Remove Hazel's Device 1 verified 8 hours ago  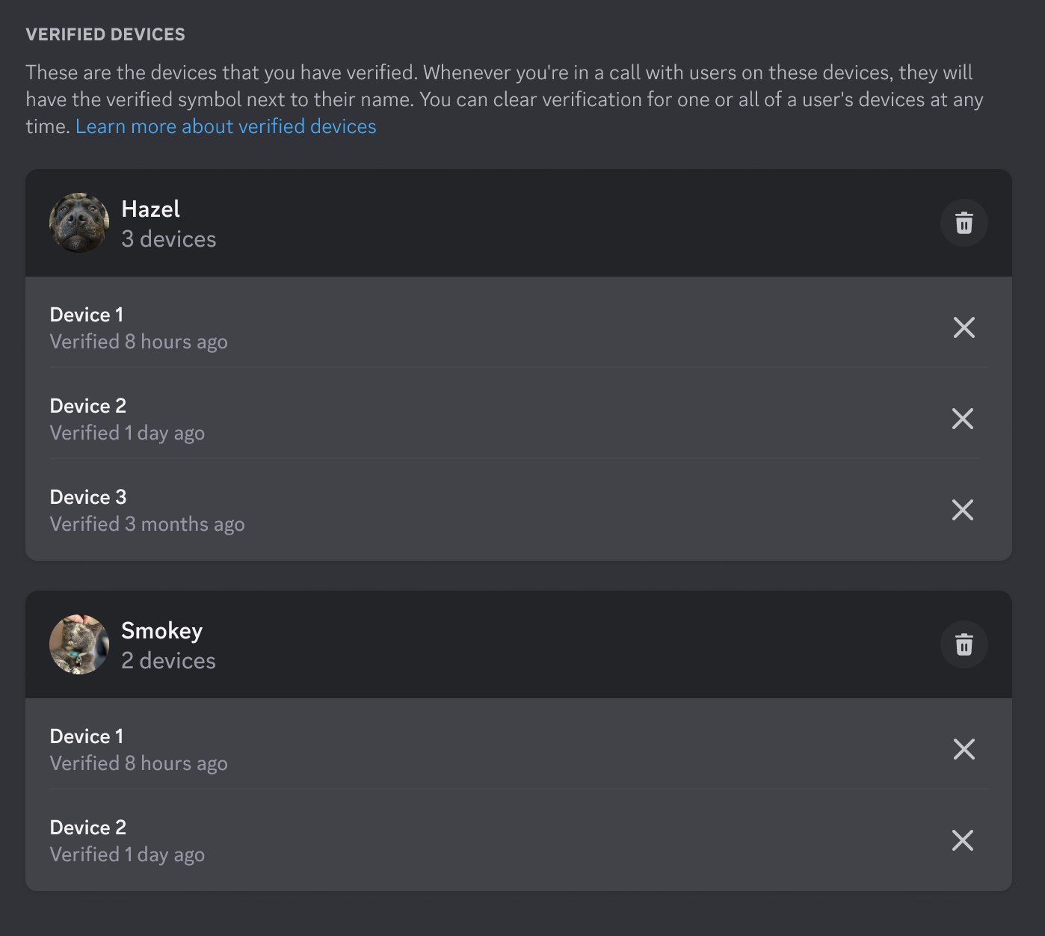[x=964, y=327]
